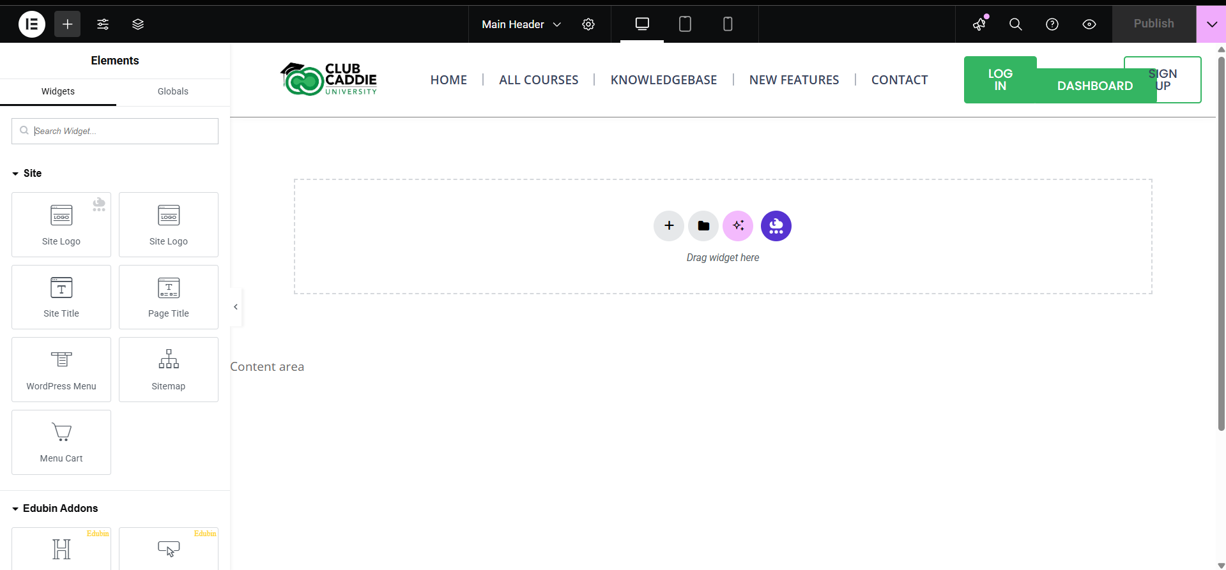Collapse the Edubin Addons category

(x=55, y=508)
